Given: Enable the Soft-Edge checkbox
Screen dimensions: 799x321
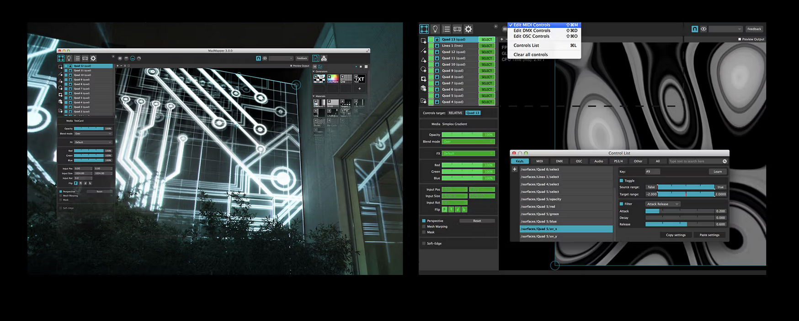Looking at the screenshot, I should click(x=424, y=243).
